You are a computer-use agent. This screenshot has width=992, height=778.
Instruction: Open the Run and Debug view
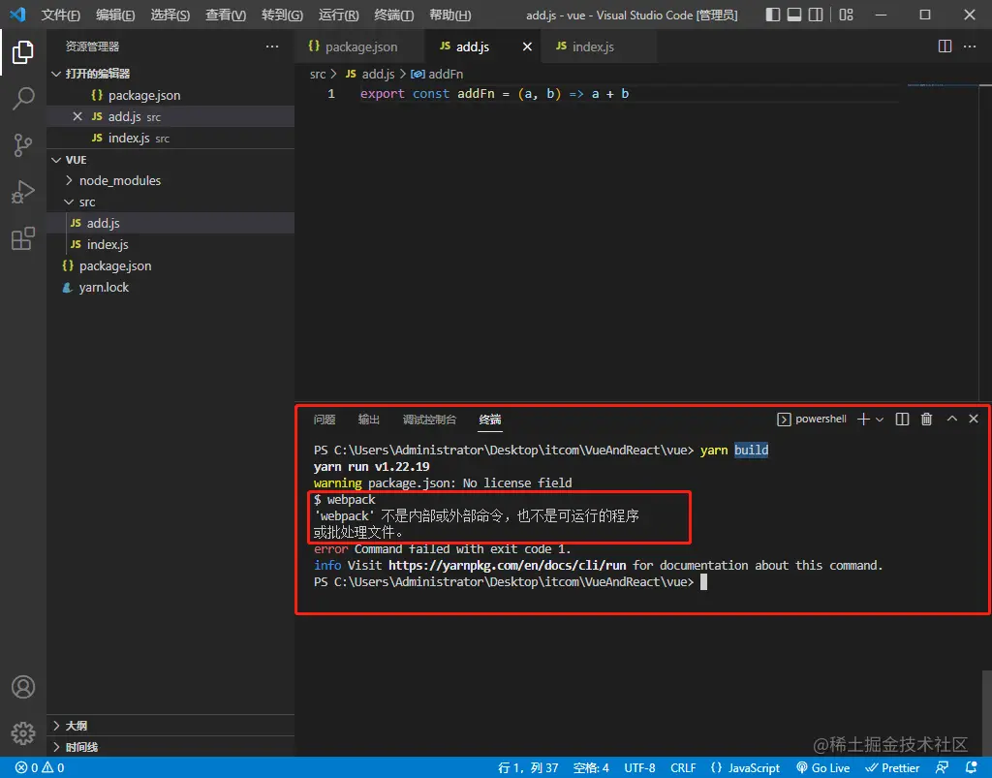tap(23, 192)
